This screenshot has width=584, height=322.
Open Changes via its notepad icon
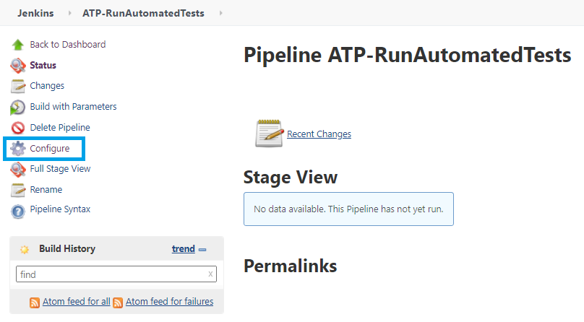(17, 86)
